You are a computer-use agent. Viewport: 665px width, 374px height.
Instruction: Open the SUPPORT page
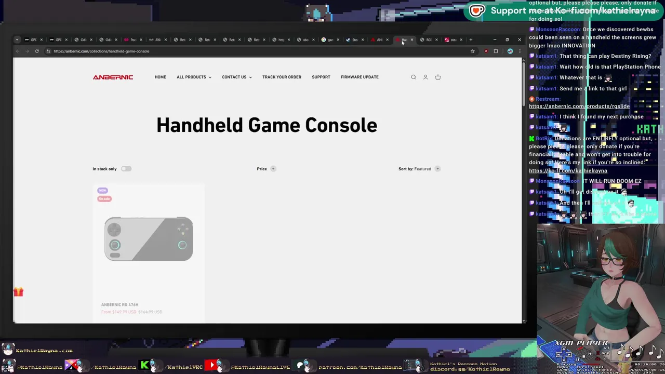point(321,77)
